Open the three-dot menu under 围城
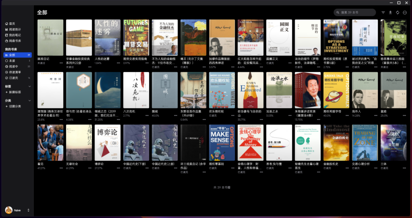 [x=175, y=115]
